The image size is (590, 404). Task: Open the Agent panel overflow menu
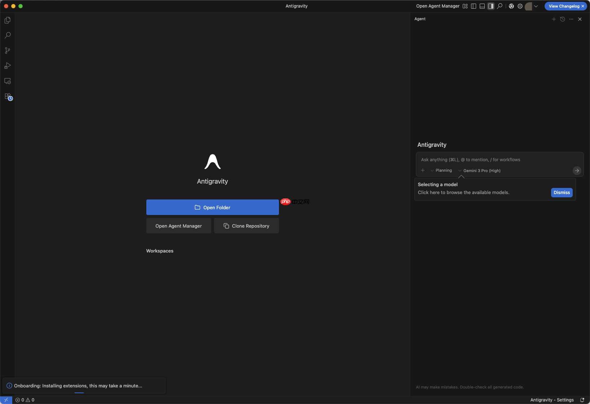coord(571,19)
